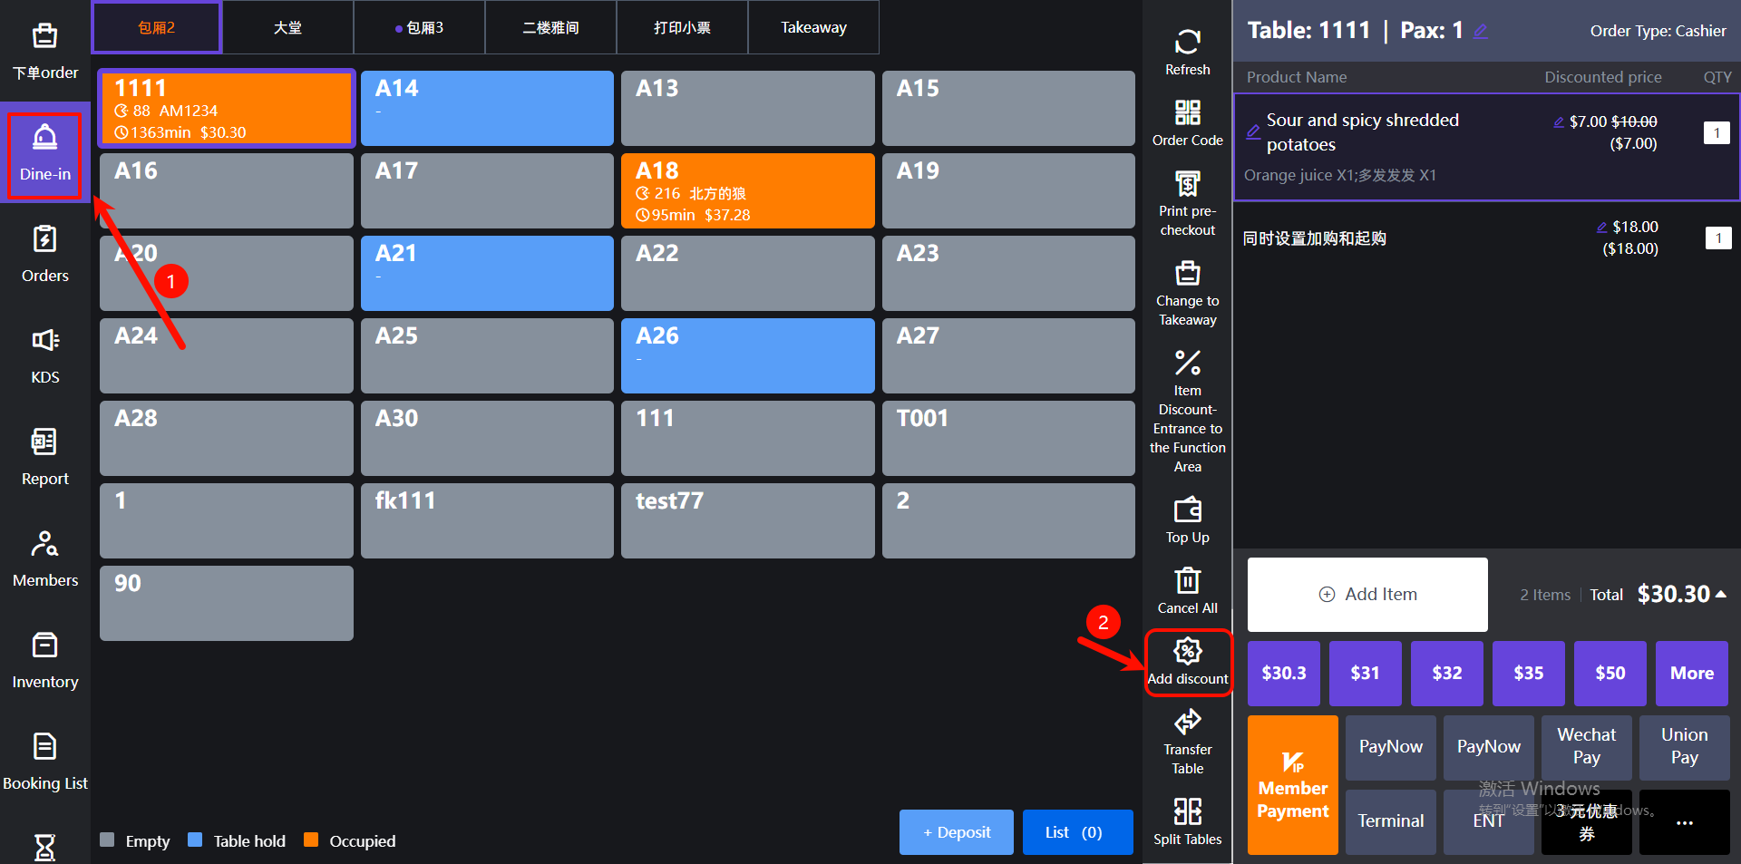
Task: Click Print pre-checkout icon
Action: (1187, 185)
